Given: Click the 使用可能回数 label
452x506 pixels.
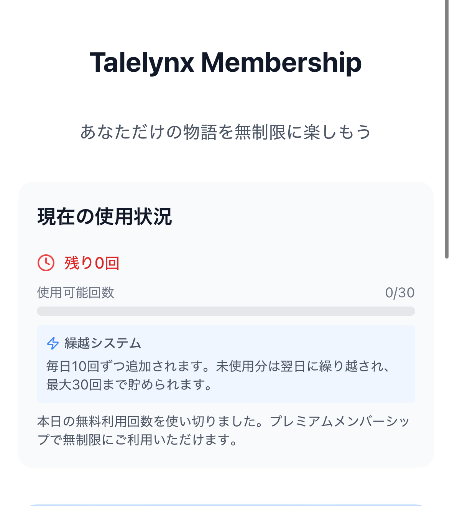Looking at the screenshot, I should 76,293.
